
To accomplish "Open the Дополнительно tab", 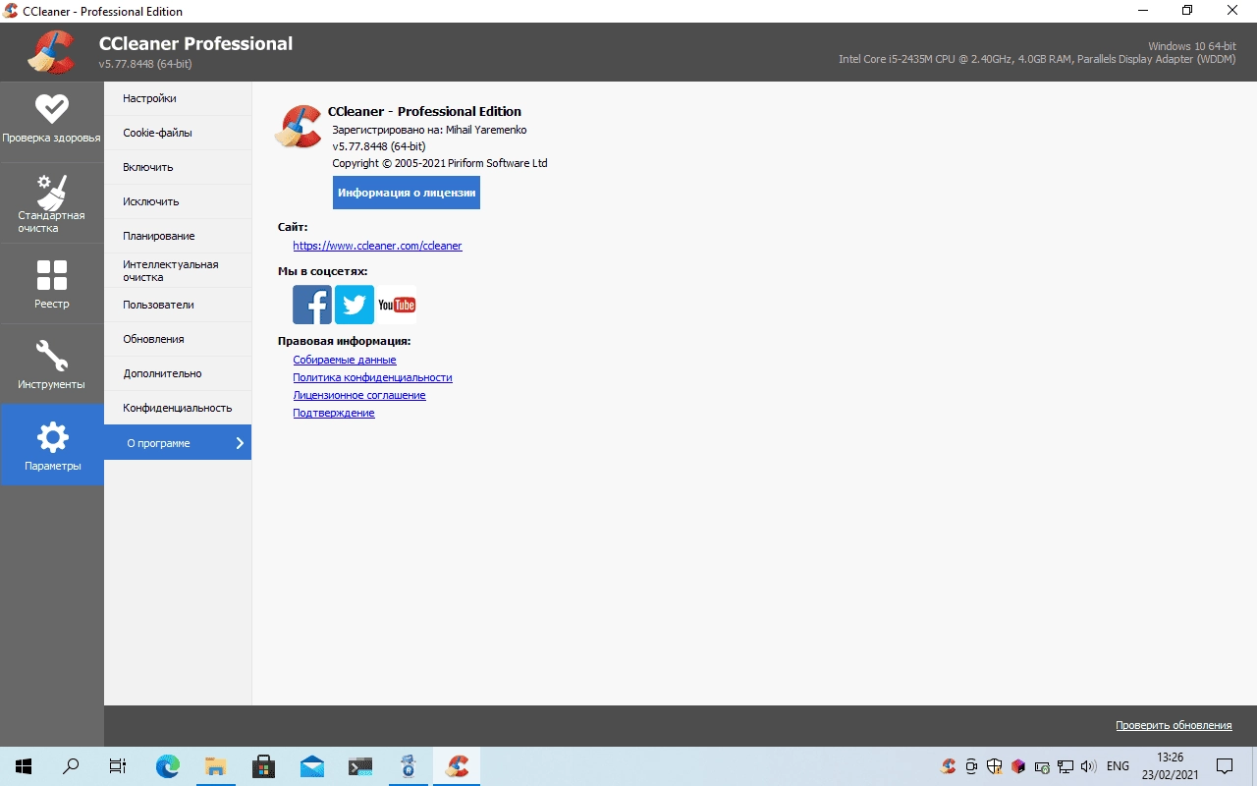I will (178, 373).
